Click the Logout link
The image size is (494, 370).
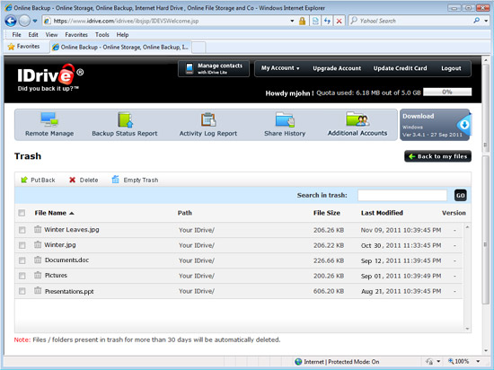(451, 68)
